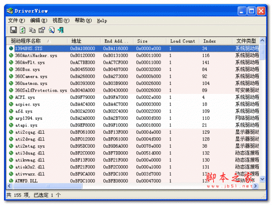Maximize the DriverView window
This screenshot has width=272, height=205.
point(251,11)
